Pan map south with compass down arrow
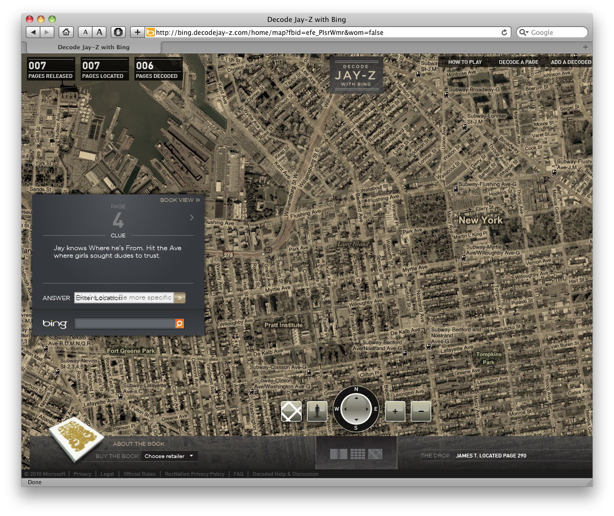This screenshot has height=516, width=614. point(356,420)
